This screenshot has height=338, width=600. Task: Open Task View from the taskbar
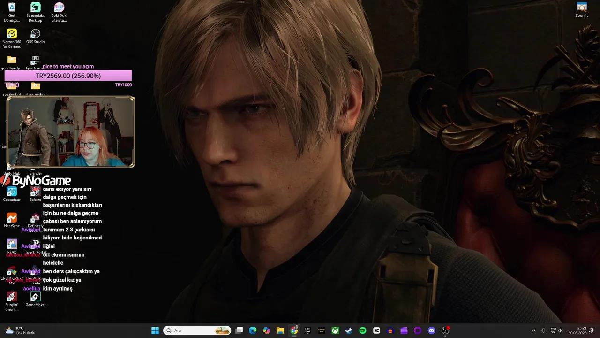coord(239,330)
